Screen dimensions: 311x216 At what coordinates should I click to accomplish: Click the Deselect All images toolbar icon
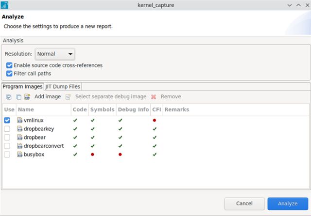[18, 97]
